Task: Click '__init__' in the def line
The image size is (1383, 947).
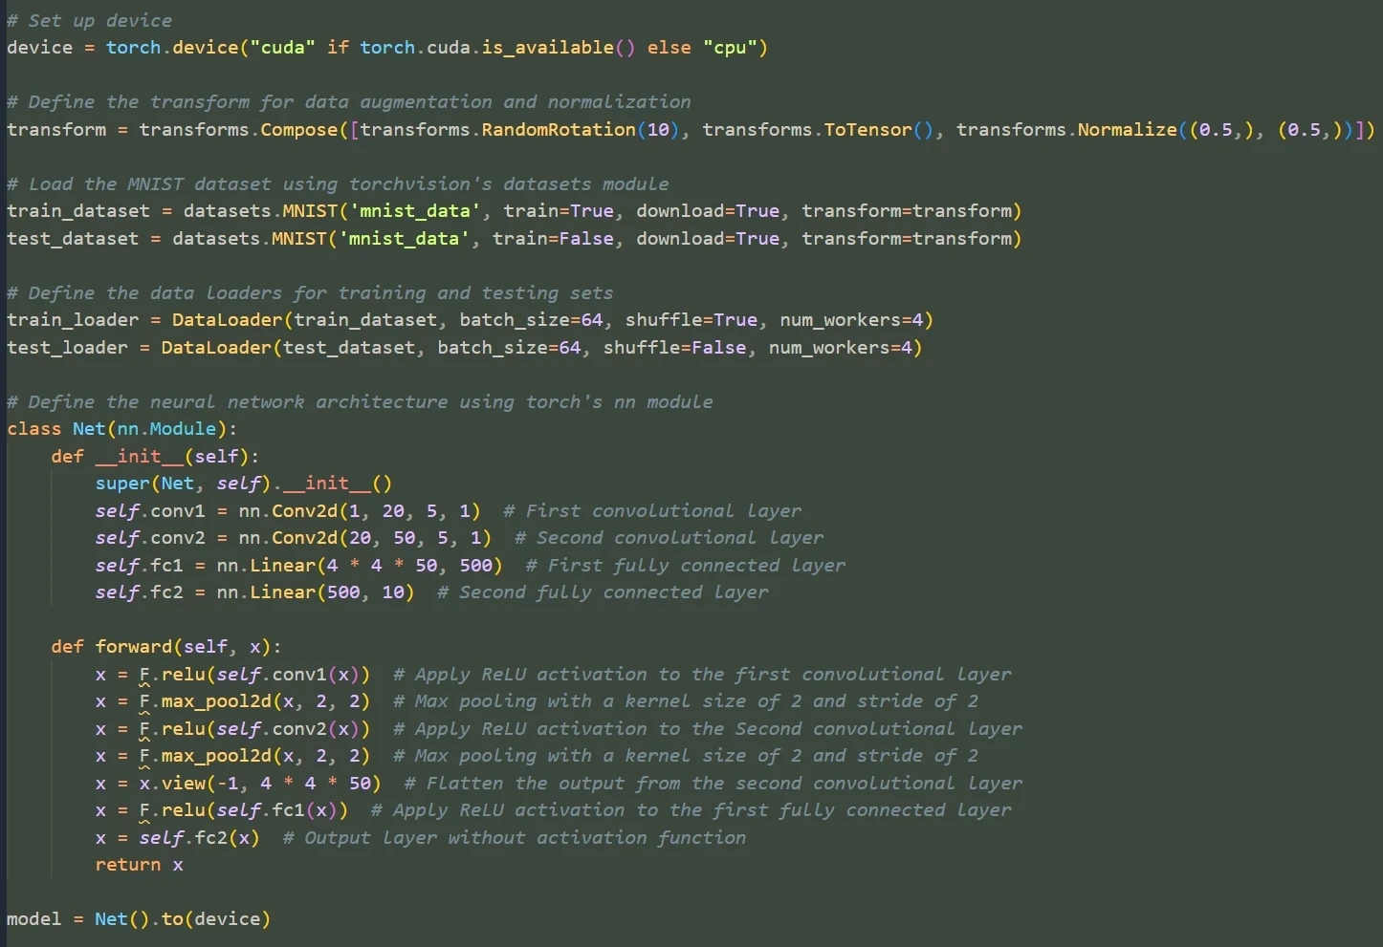Action: tap(139, 456)
